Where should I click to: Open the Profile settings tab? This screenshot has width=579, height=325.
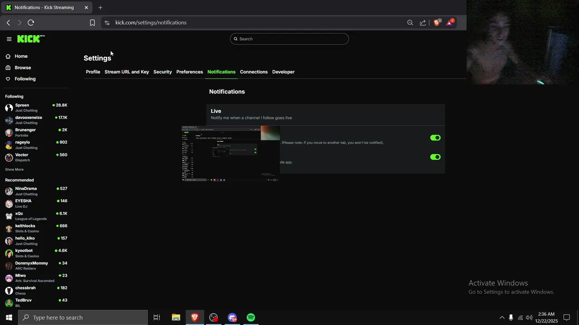[93, 72]
